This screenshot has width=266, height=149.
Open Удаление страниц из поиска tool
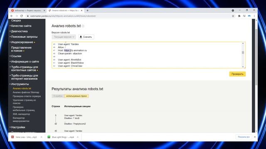24,101
